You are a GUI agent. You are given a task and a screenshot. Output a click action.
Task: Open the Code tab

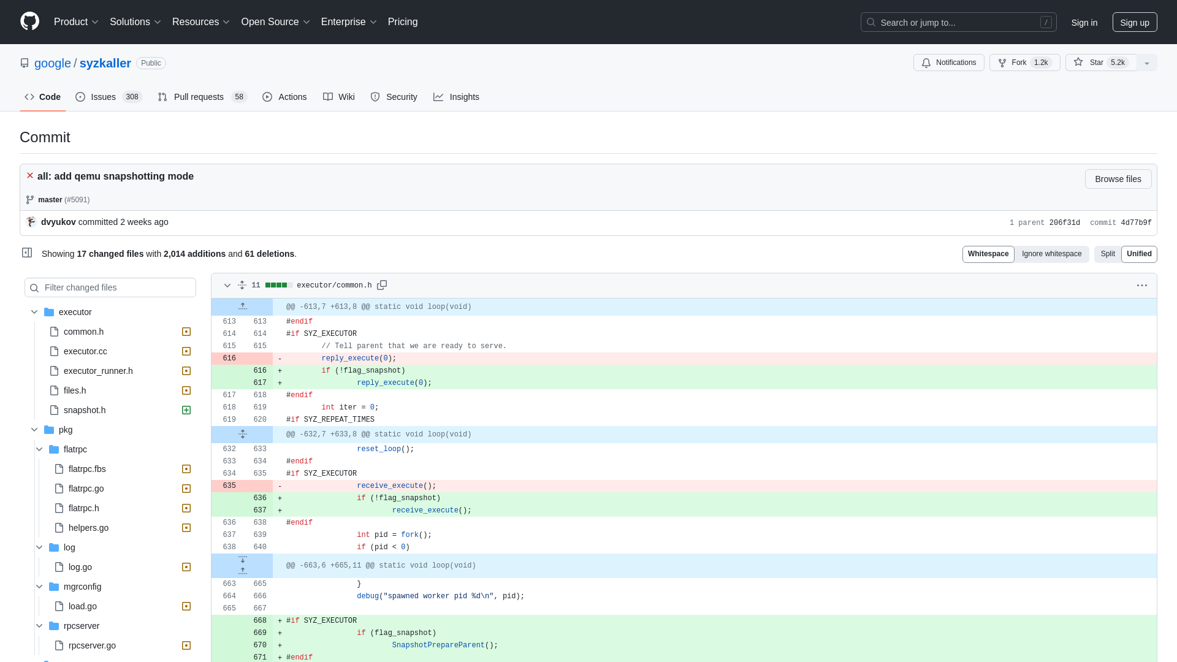click(42, 97)
